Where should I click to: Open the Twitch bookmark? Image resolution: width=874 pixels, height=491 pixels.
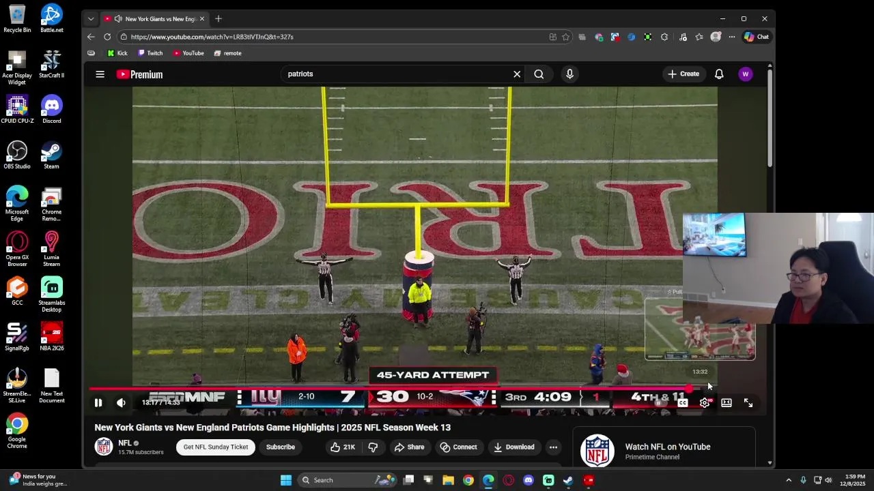(x=150, y=53)
